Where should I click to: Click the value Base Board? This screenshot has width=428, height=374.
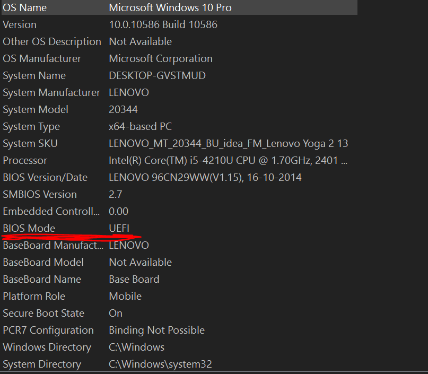pos(134,279)
